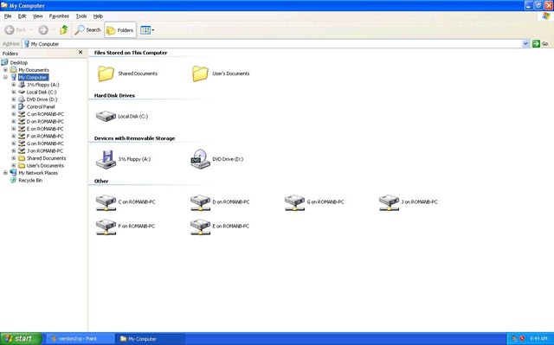Expand Local Disk (C:) tree node
Image resolution: width=554 pixels, height=345 pixels.
coord(14,92)
